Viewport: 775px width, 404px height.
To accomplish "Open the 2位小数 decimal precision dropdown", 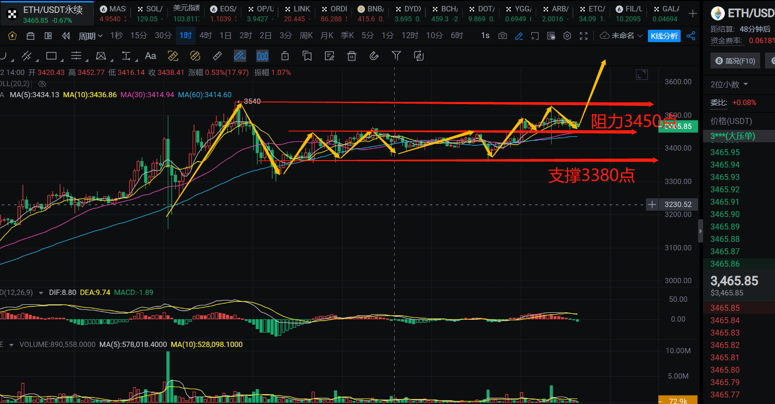I will point(729,84).
